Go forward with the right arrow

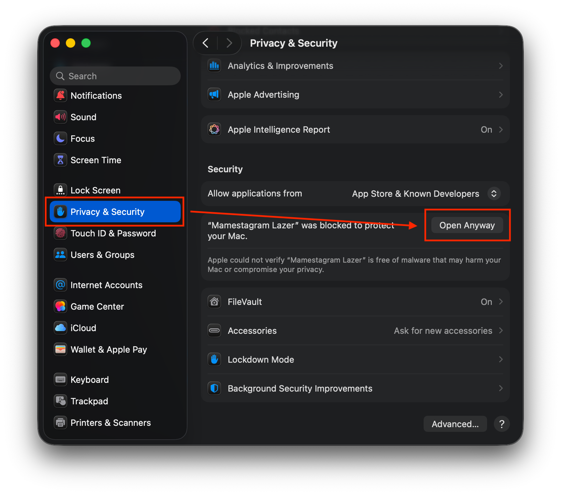229,43
